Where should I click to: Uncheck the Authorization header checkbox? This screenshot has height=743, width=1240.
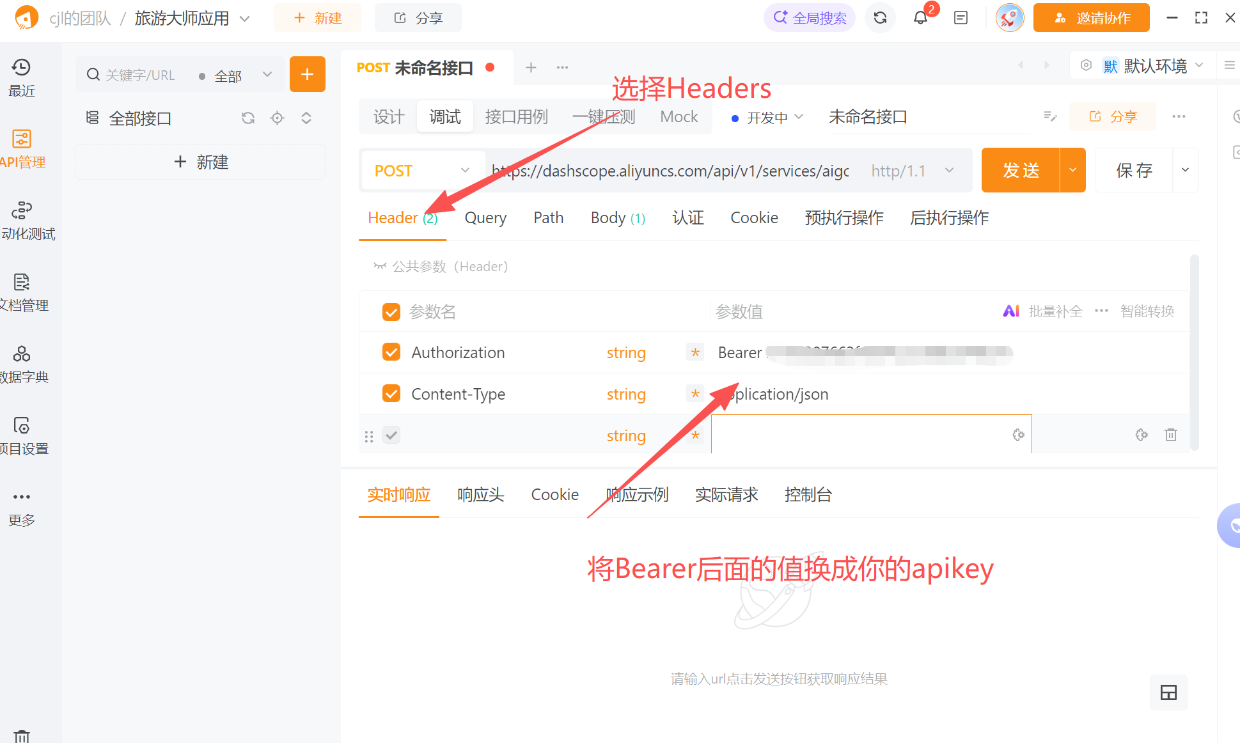[x=391, y=352]
